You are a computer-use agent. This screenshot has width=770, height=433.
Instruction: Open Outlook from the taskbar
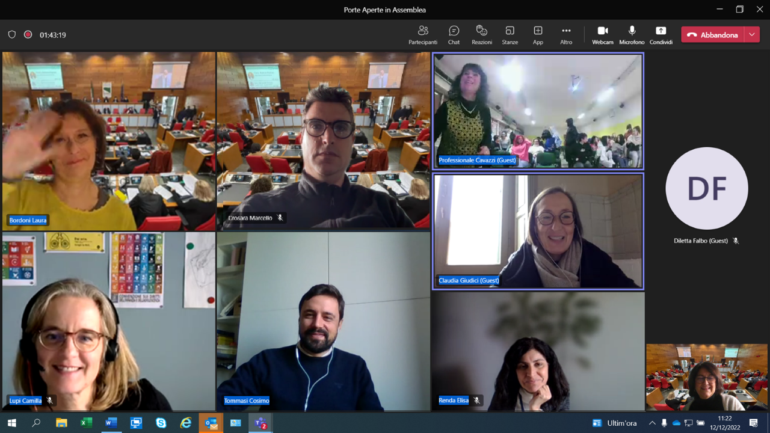click(211, 423)
